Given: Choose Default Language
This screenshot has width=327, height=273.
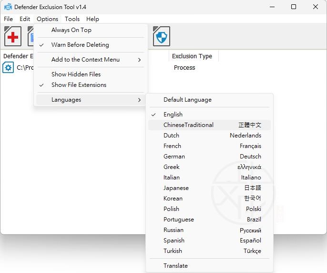Looking at the screenshot, I should click(x=209, y=100).
